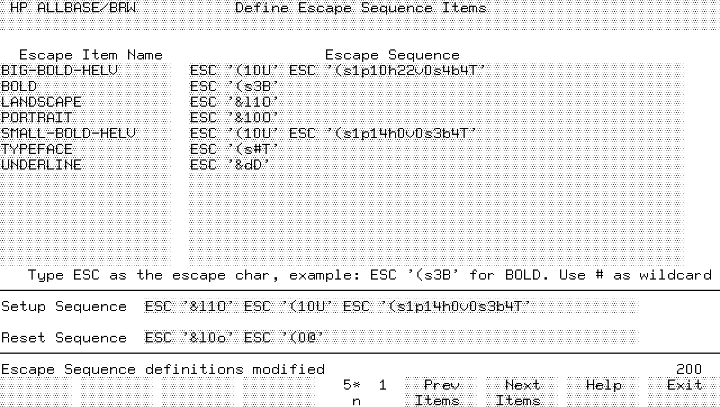Click the PORTRAIT escape sequence ESC '&l0O'
This screenshot has height=407, width=720.
[x=235, y=118]
